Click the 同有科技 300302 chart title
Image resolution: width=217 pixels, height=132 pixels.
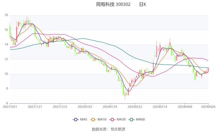[x=113, y=5]
